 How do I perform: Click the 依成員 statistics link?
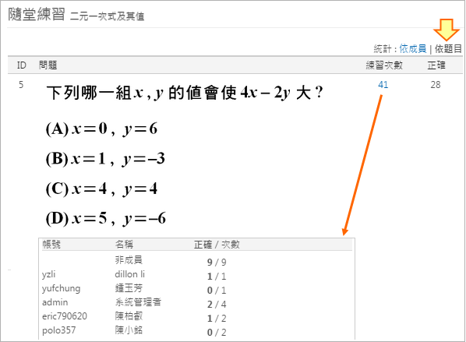(x=412, y=49)
